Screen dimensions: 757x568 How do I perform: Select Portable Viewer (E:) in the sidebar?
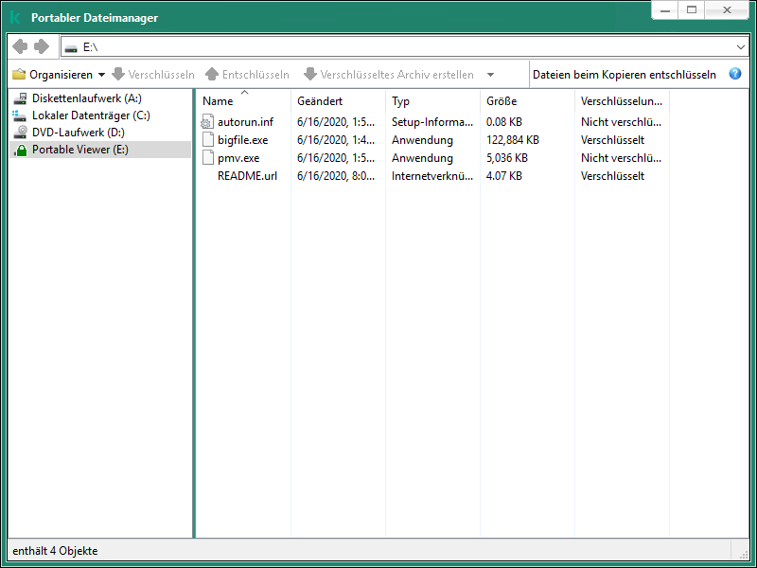pyautogui.click(x=71, y=147)
